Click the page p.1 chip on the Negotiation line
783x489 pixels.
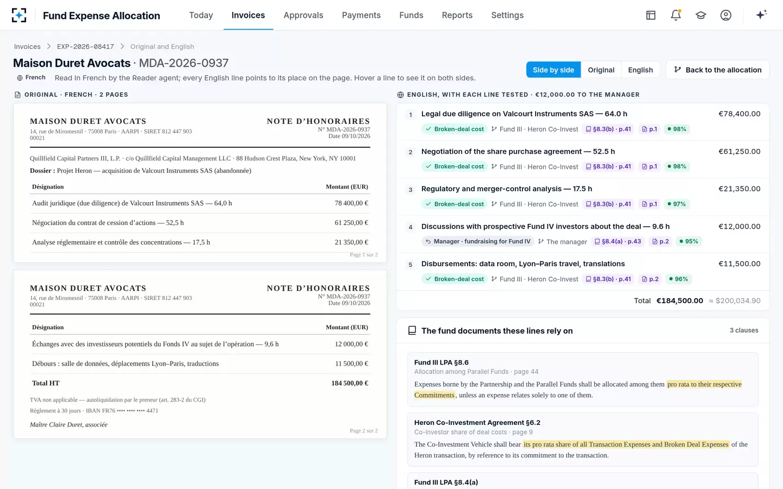[649, 167]
